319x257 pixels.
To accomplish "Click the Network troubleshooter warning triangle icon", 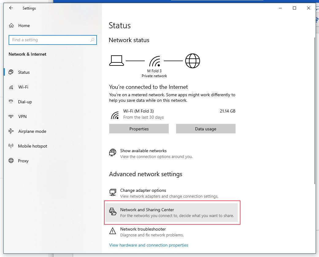I will point(113,231).
